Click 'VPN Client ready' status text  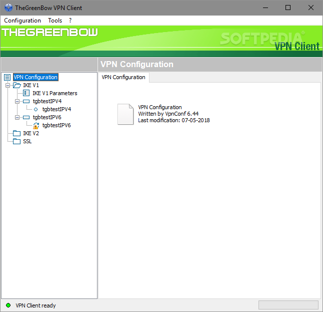[x=35, y=305]
